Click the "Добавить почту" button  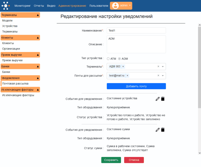[136, 86]
